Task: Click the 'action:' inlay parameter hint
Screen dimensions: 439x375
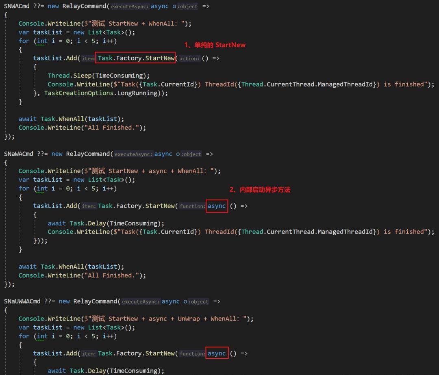Action: (x=189, y=59)
